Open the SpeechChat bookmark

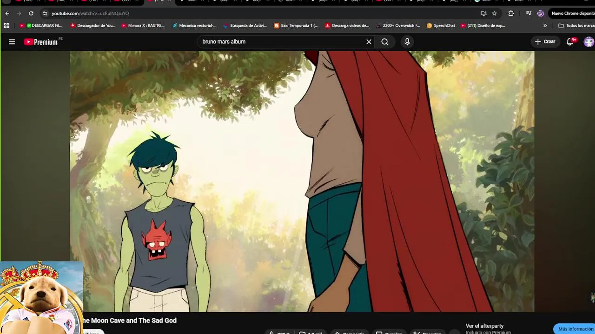[441, 26]
